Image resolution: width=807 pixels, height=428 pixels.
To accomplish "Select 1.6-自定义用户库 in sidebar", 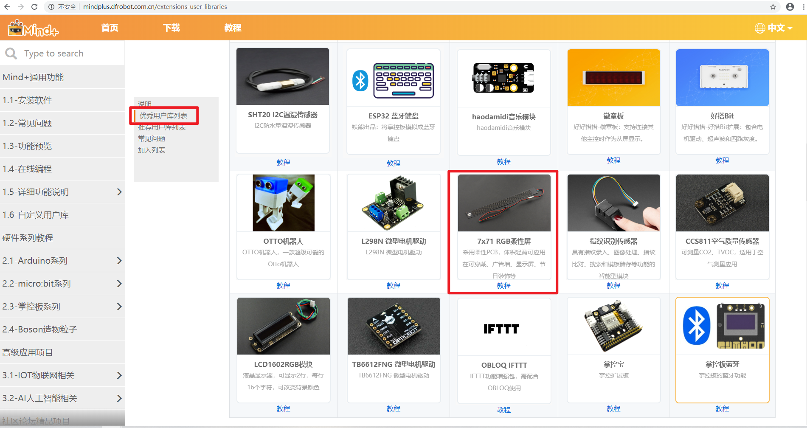I will (x=62, y=215).
